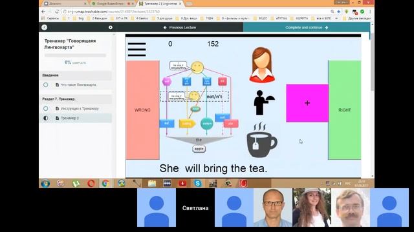The width and height of the screenshot is (414, 232).
Task: Click the teal 'eaten' circle block
Action: coord(207,124)
